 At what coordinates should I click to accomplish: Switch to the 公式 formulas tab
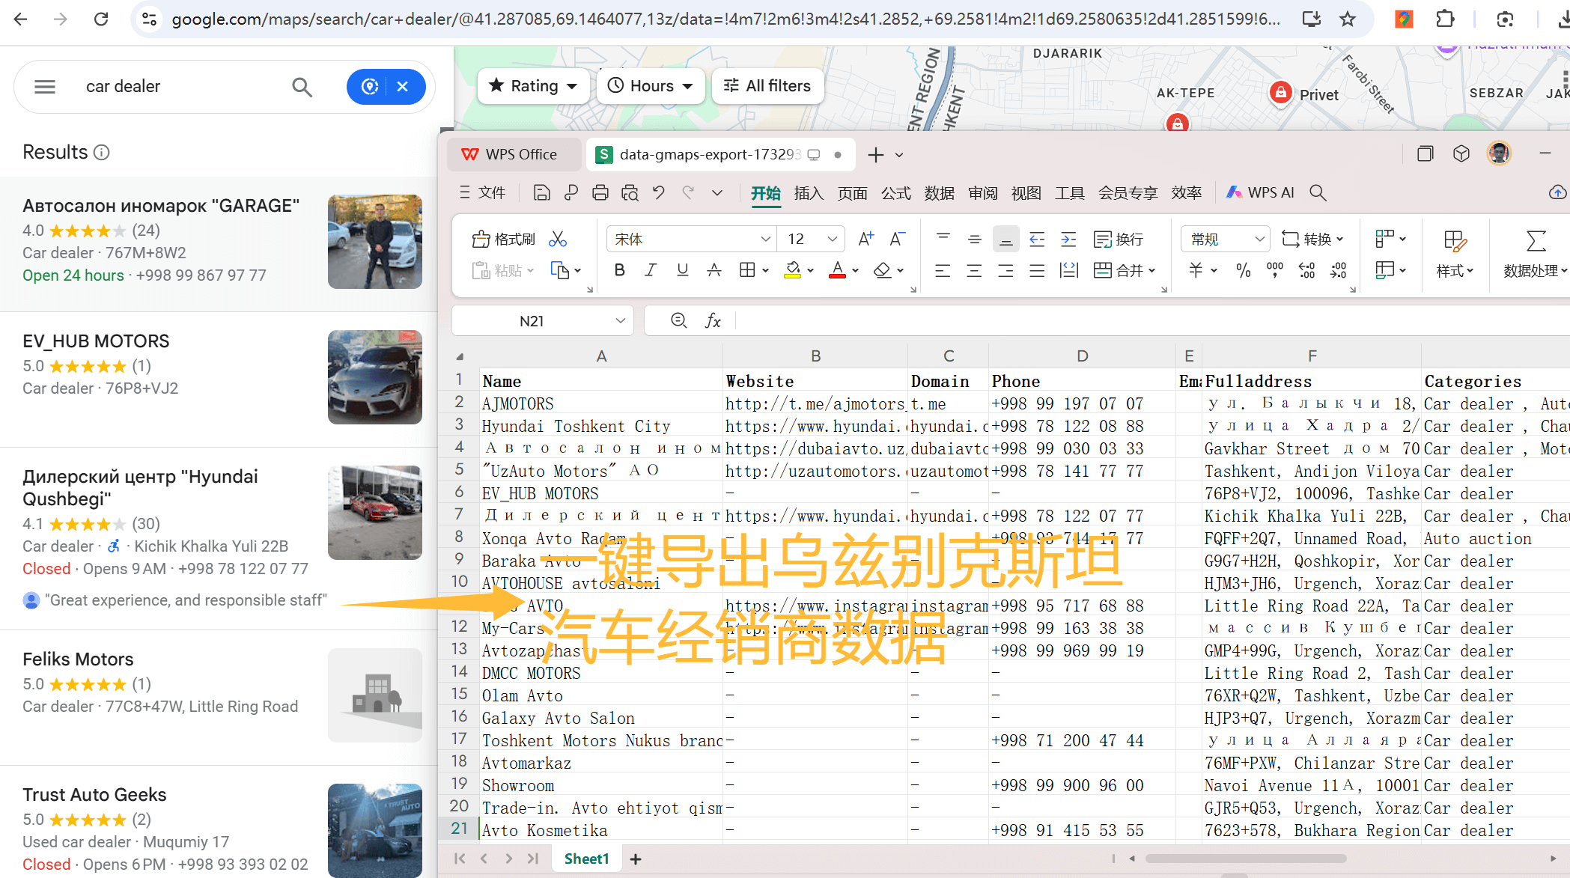coord(895,193)
